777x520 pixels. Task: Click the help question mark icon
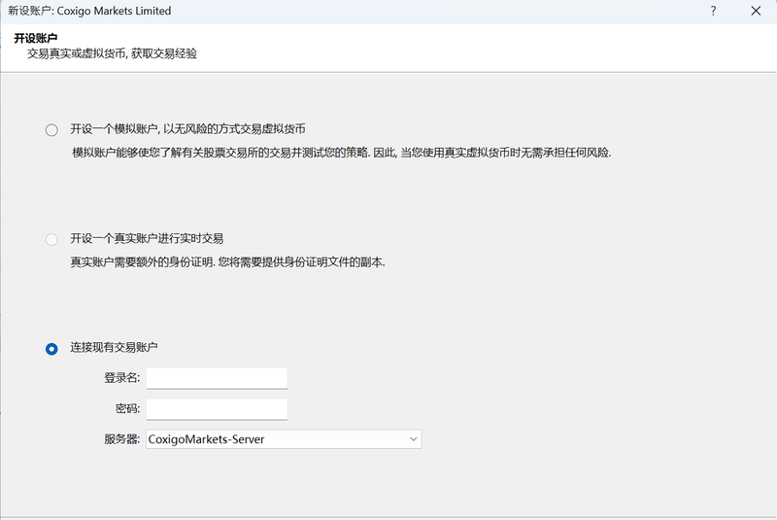tap(713, 11)
